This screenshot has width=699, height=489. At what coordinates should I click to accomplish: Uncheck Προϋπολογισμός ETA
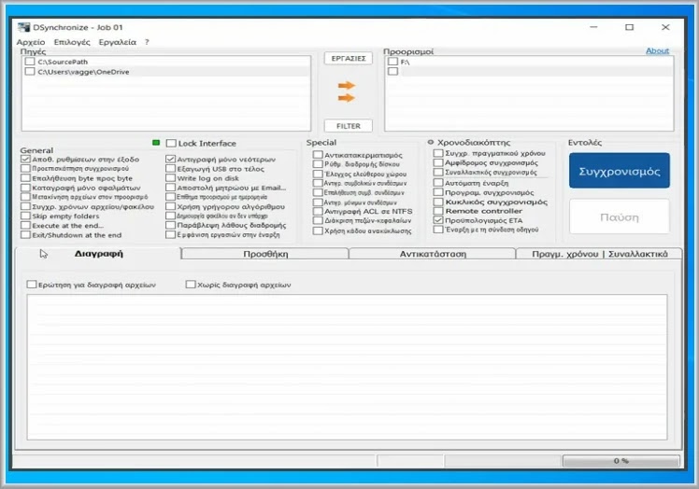(x=438, y=220)
